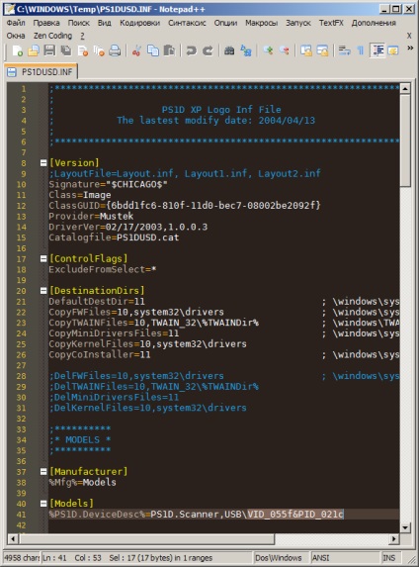The image size is (419, 567).
Task: Save the file with the floppy icon
Action: coord(49,51)
